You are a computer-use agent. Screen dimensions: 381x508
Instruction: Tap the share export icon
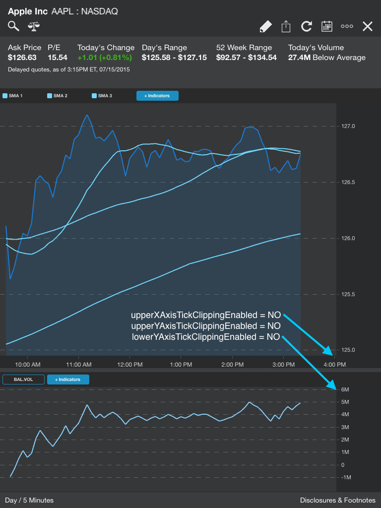[x=286, y=26]
